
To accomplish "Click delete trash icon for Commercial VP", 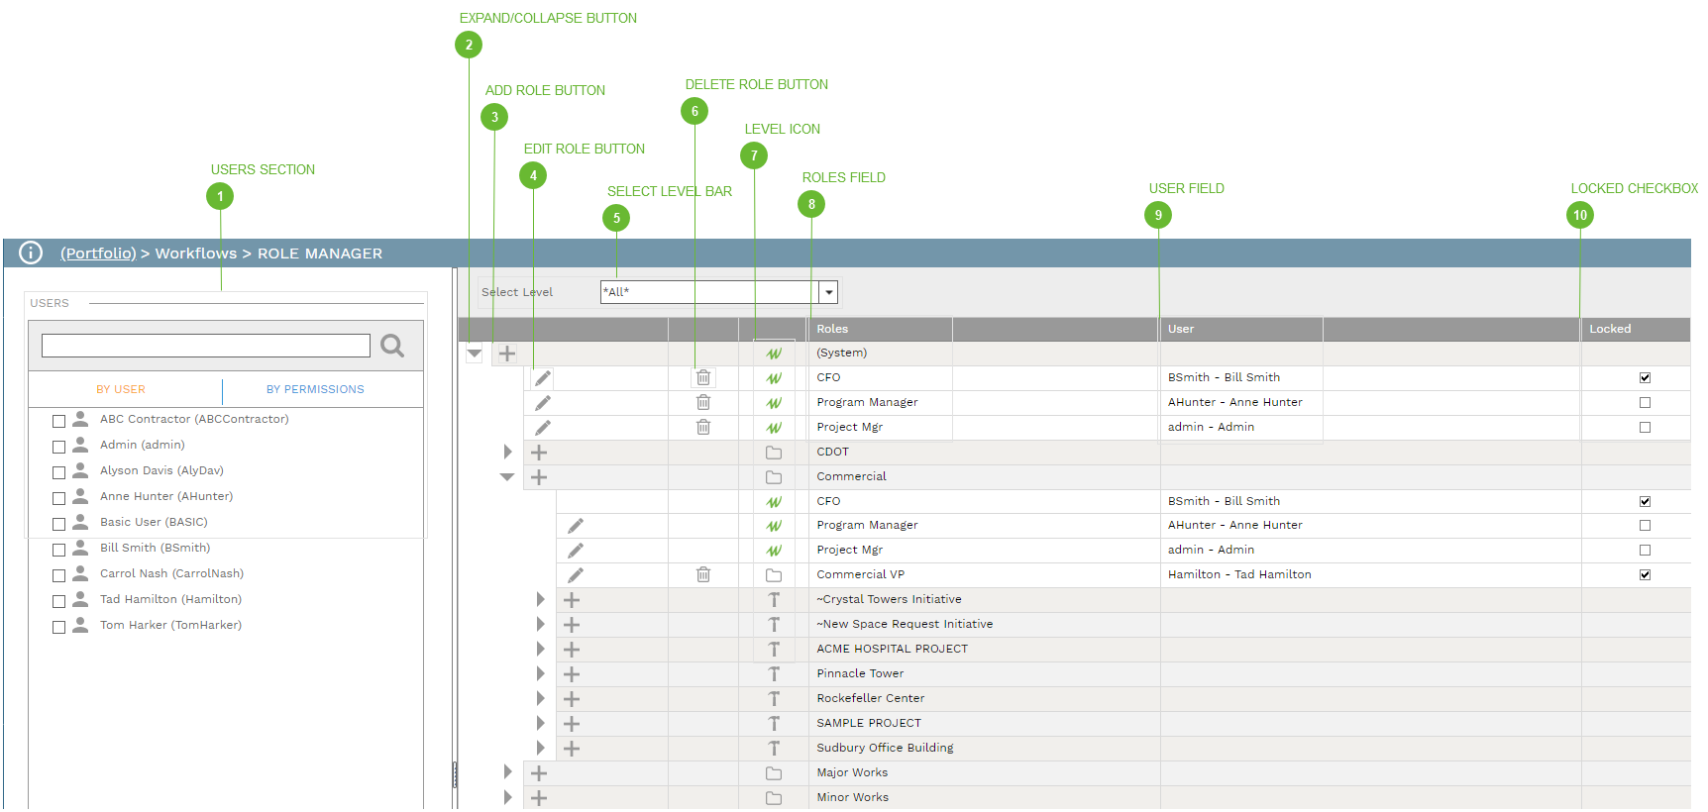I will point(703,574).
